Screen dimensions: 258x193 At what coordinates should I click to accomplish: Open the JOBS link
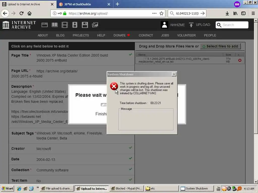(165, 35)
